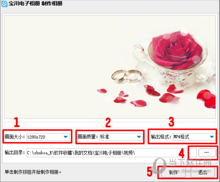The height and width of the screenshot is (182, 220).
Task: Click the small blank box beside ... button
Action: (x=193, y=153)
